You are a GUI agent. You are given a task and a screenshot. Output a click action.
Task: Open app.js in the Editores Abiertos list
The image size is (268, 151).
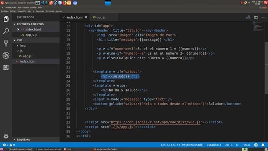click(30, 35)
